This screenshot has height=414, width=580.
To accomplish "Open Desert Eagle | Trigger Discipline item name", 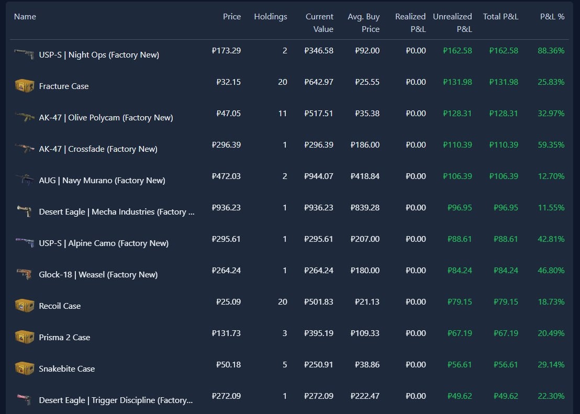I will point(116,400).
